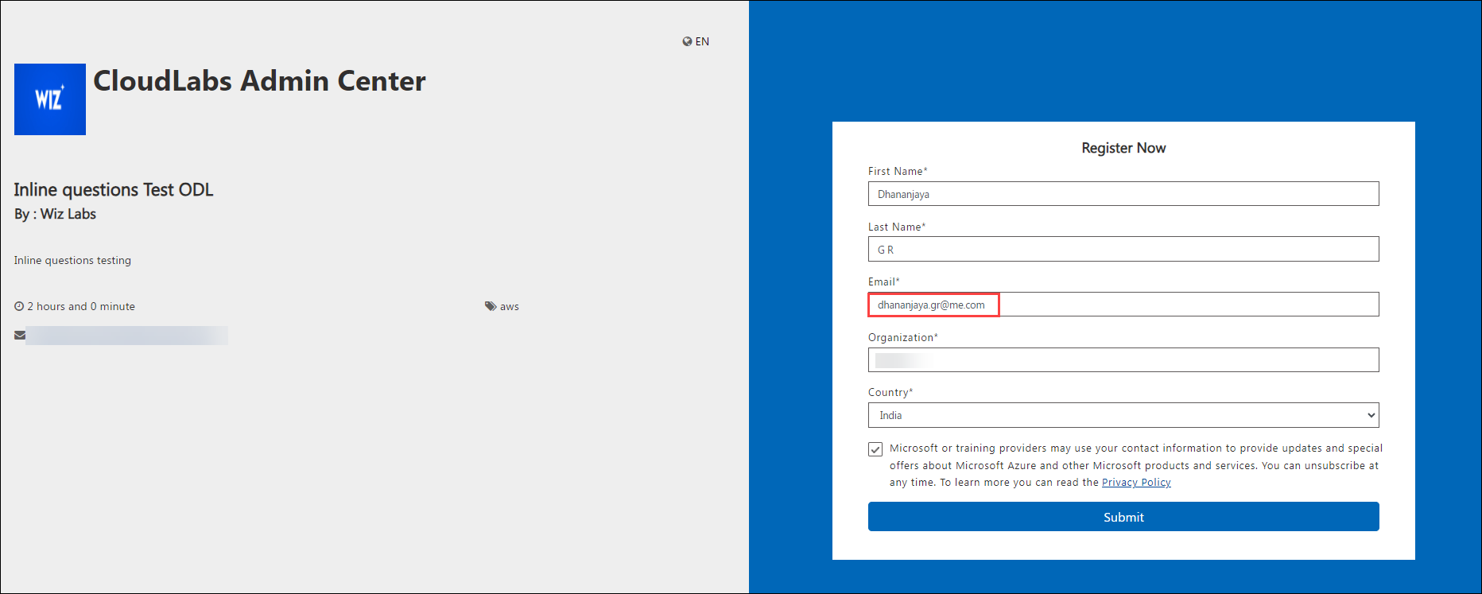1482x594 pixels.
Task: Expand the Country dropdown showing India
Action: 1123,415
